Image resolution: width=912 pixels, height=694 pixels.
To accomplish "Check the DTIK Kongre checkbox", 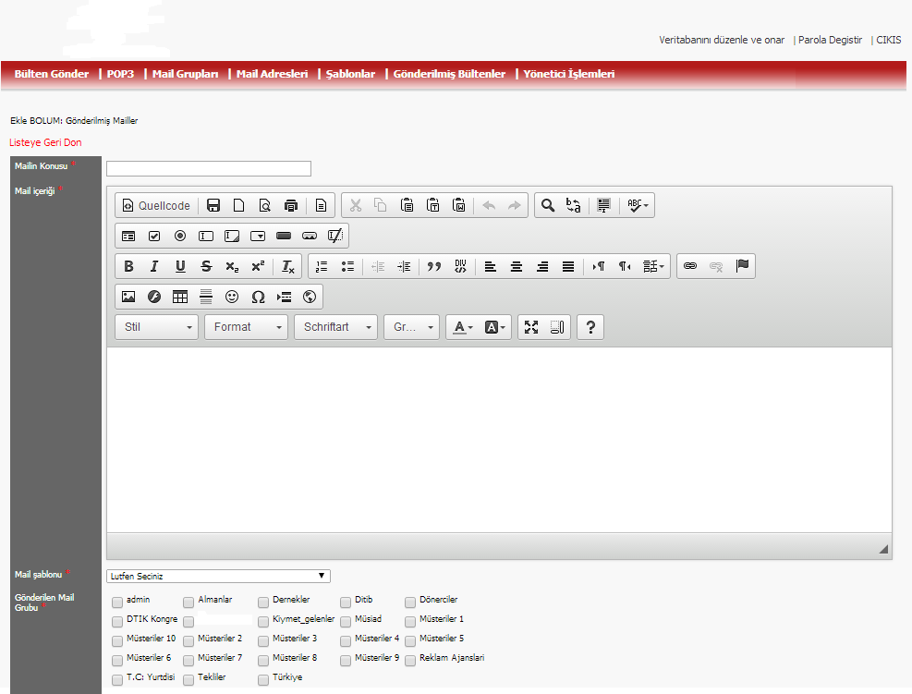I will pos(117,622).
